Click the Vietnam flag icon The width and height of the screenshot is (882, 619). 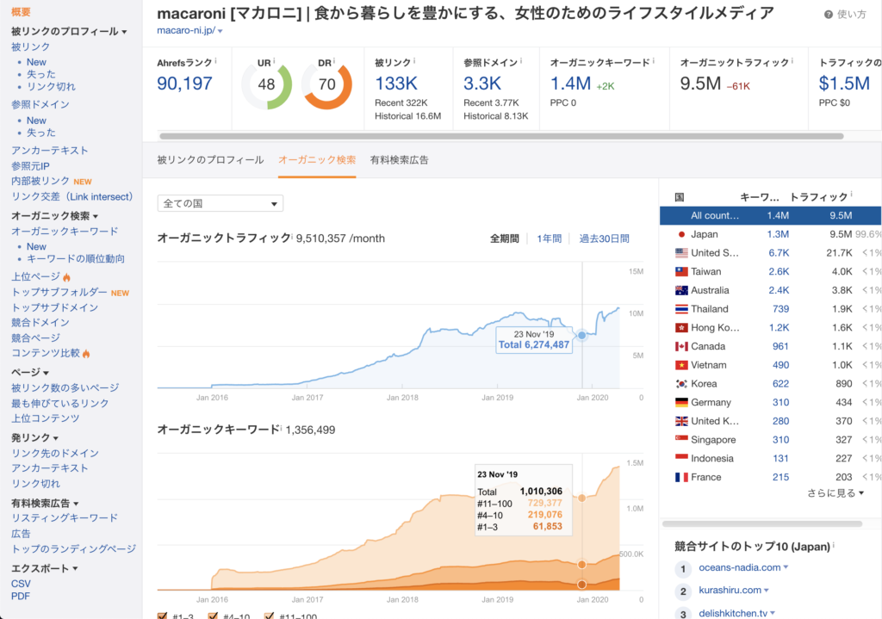pyautogui.click(x=681, y=365)
